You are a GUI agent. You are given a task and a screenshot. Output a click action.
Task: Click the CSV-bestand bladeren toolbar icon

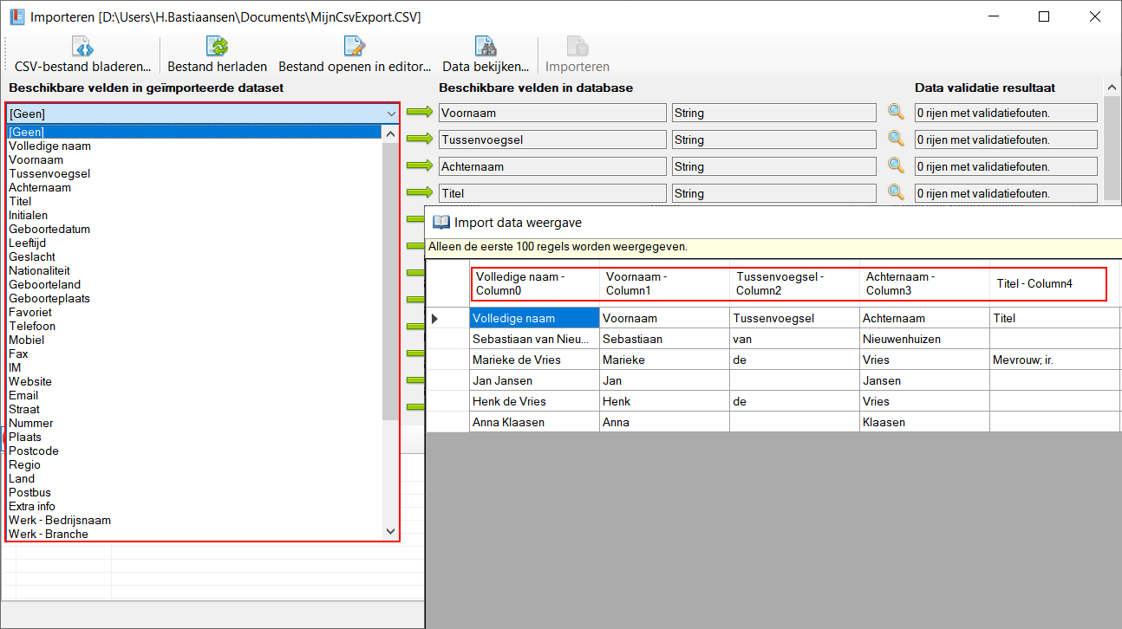[x=82, y=47]
